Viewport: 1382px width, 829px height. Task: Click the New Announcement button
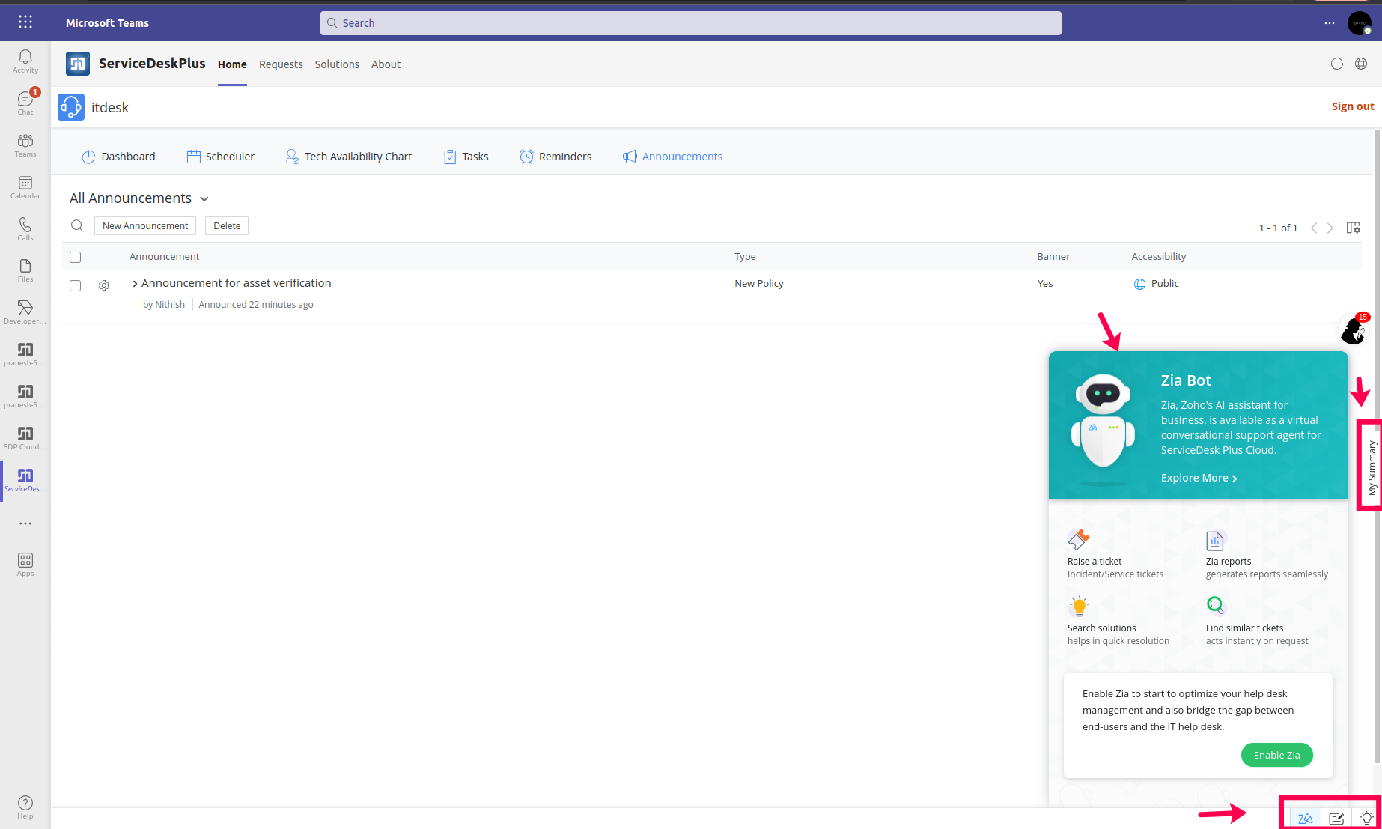point(145,225)
